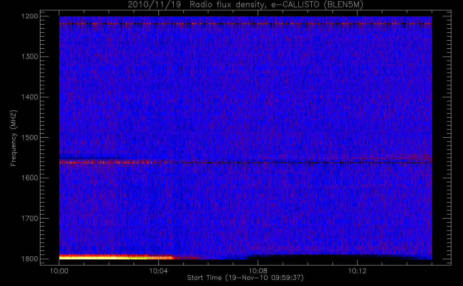Click the 10:00 time tick label
The width and height of the screenshot is (463, 286).
59,271
